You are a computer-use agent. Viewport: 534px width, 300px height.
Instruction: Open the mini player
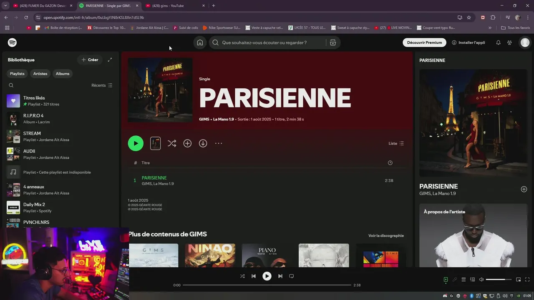click(x=519, y=280)
